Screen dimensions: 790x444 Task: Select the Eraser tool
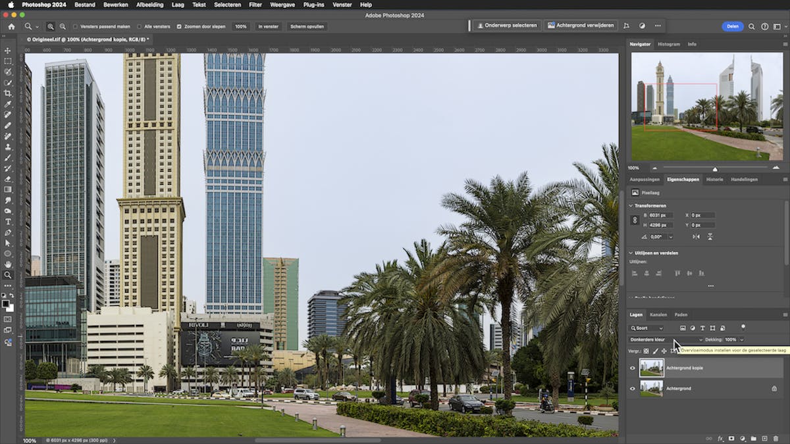(8, 179)
